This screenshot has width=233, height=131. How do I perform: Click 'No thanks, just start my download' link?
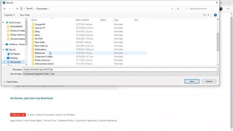click(x=32, y=98)
